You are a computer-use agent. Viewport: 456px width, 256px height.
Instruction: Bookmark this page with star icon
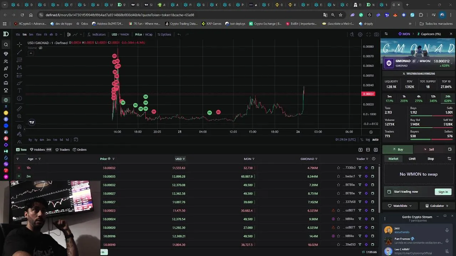pos(341,15)
